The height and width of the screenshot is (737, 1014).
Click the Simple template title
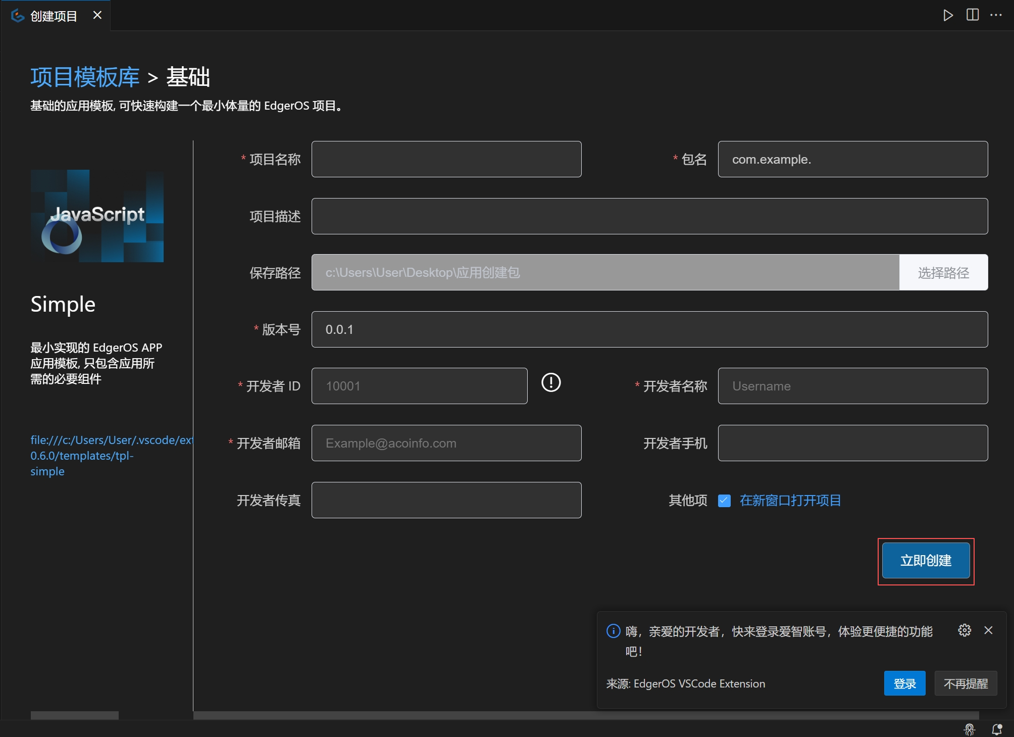(x=63, y=305)
